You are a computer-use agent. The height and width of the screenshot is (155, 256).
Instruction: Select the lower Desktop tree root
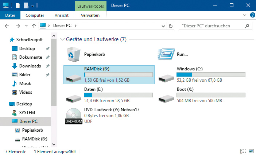coord(24,104)
